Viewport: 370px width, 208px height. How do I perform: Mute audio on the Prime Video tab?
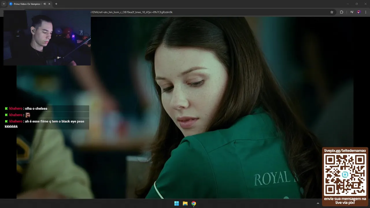(45, 4)
